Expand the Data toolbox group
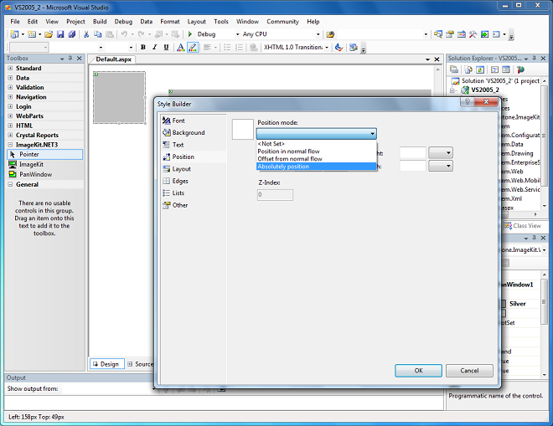The height and width of the screenshot is (426, 553). tap(10, 78)
